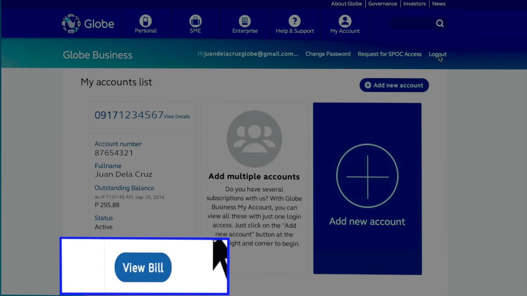This screenshot has width=527, height=296.
Task: Click the Add new account tile label
Action: point(367,222)
